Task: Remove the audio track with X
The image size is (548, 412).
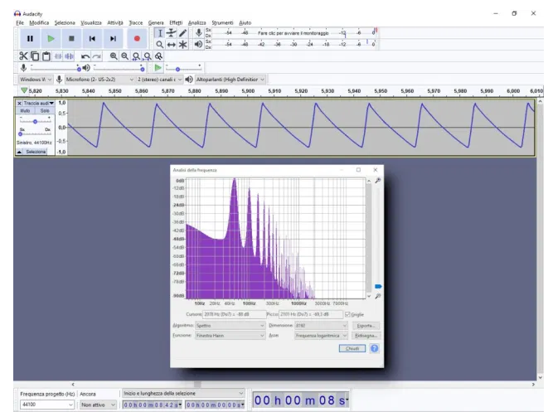Action: pyautogui.click(x=20, y=103)
